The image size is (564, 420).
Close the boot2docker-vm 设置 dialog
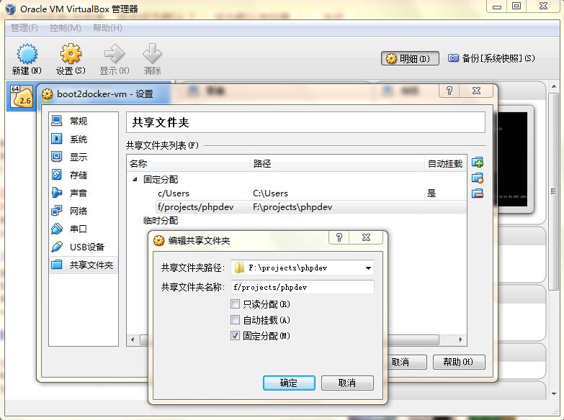point(477,91)
